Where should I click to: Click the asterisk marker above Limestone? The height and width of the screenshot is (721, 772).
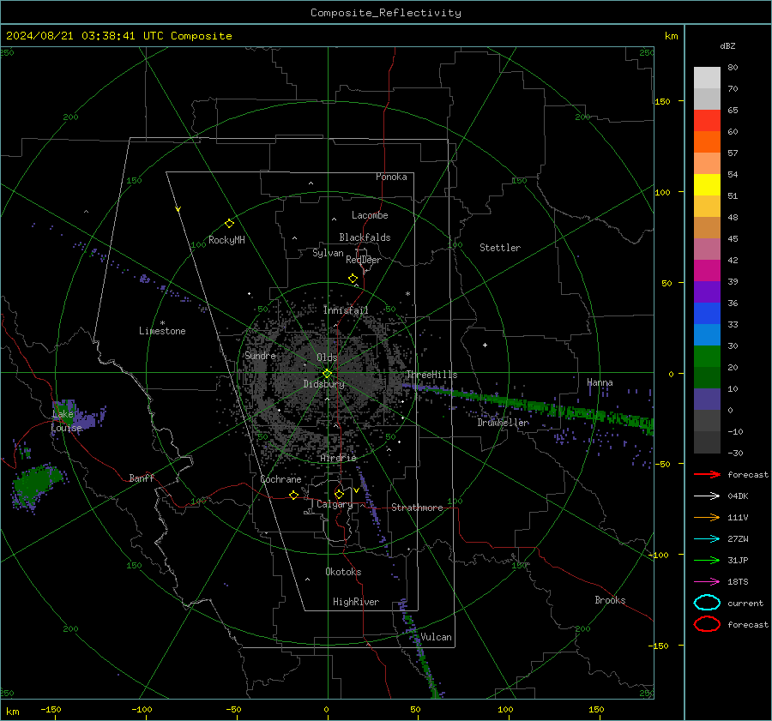[x=162, y=323]
